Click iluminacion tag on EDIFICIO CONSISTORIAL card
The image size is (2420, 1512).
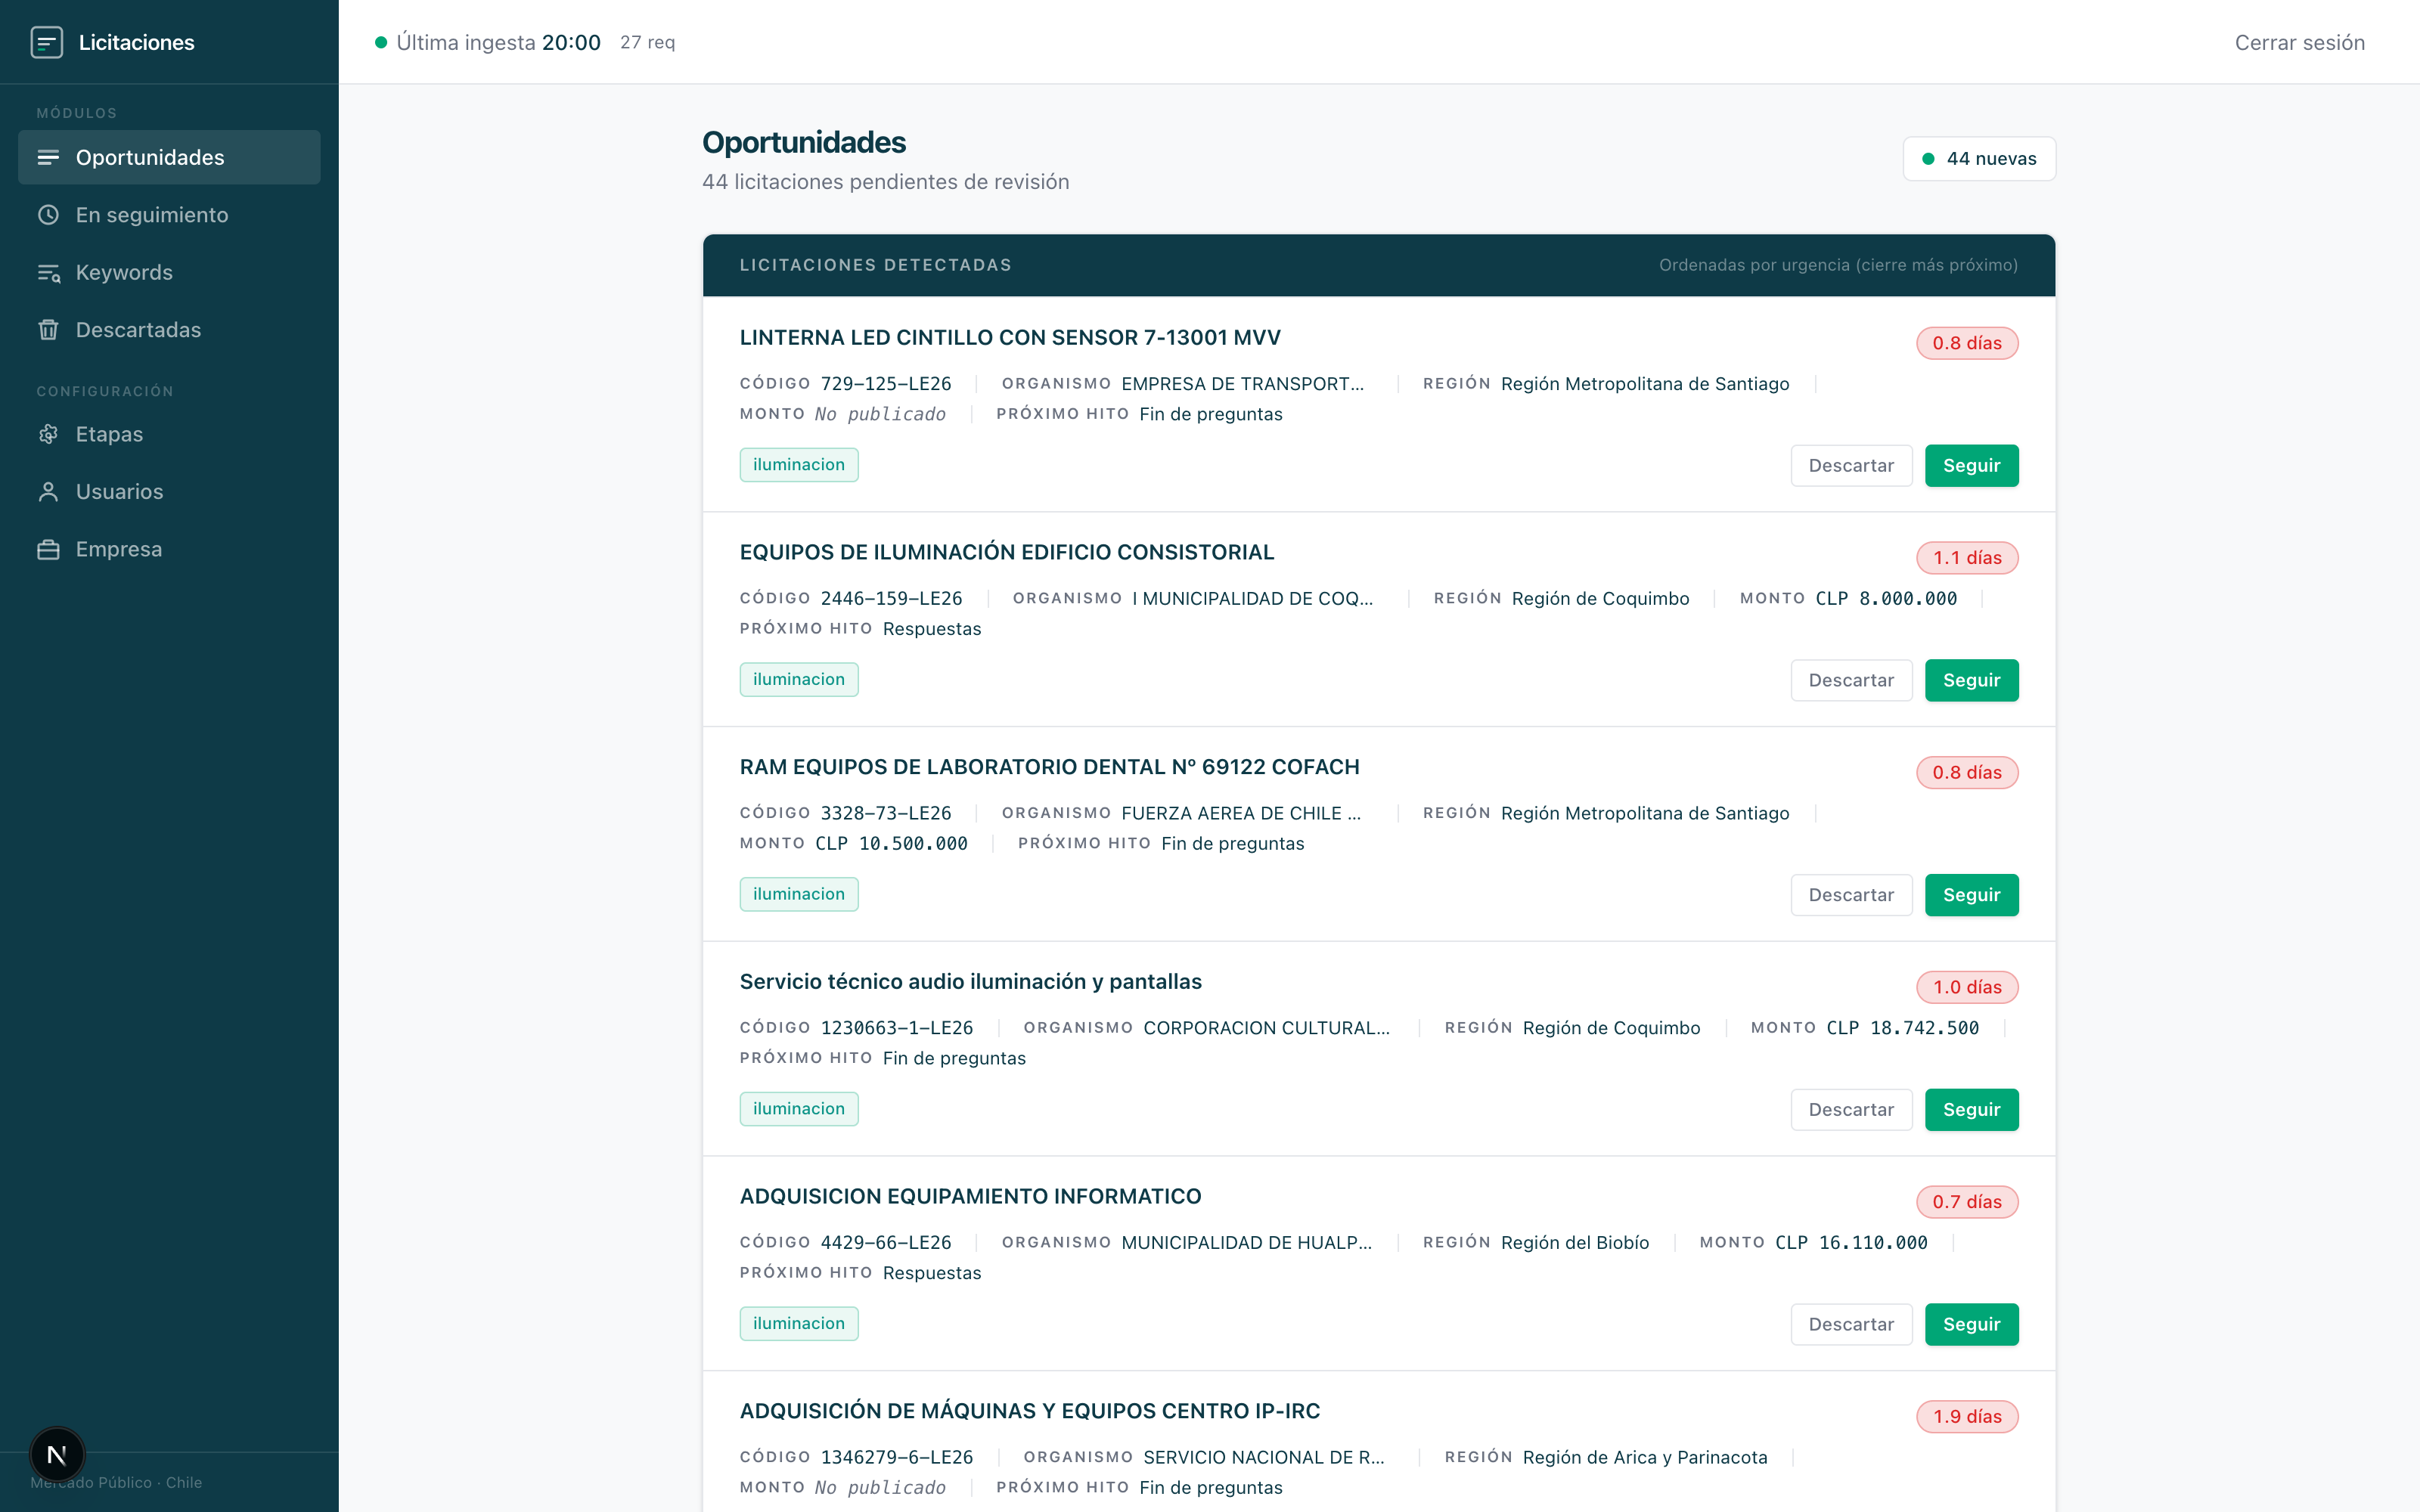pyautogui.click(x=798, y=679)
